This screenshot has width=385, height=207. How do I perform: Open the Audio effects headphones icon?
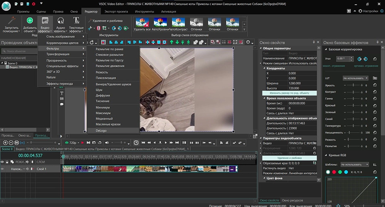(x=60, y=20)
